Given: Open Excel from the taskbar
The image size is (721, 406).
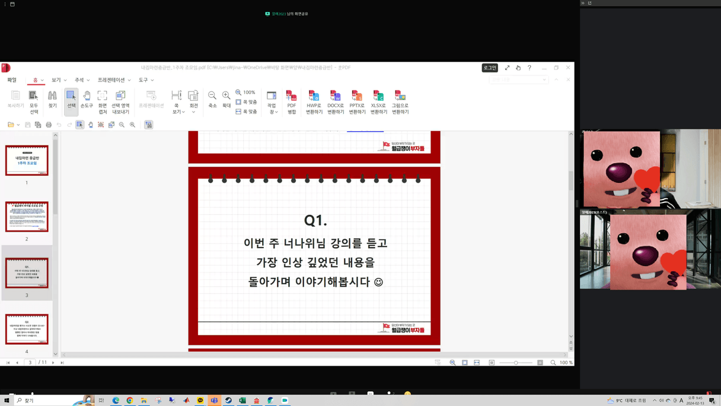Looking at the screenshot, I should tap(243, 401).
